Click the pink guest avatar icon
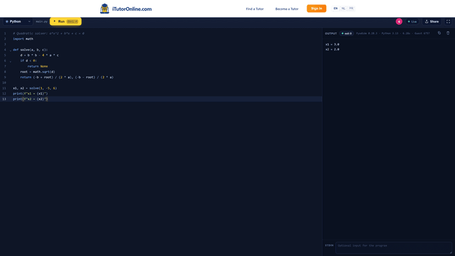Screen dimensions: 455x256 pos(399,21)
